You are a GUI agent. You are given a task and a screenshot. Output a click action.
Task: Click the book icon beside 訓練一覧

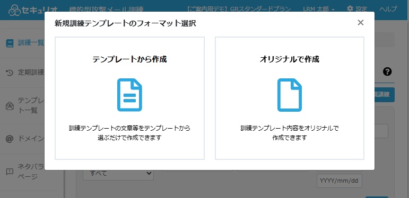tap(10, 43)
